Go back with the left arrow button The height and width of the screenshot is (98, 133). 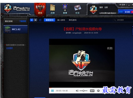(x=32, y=20)
